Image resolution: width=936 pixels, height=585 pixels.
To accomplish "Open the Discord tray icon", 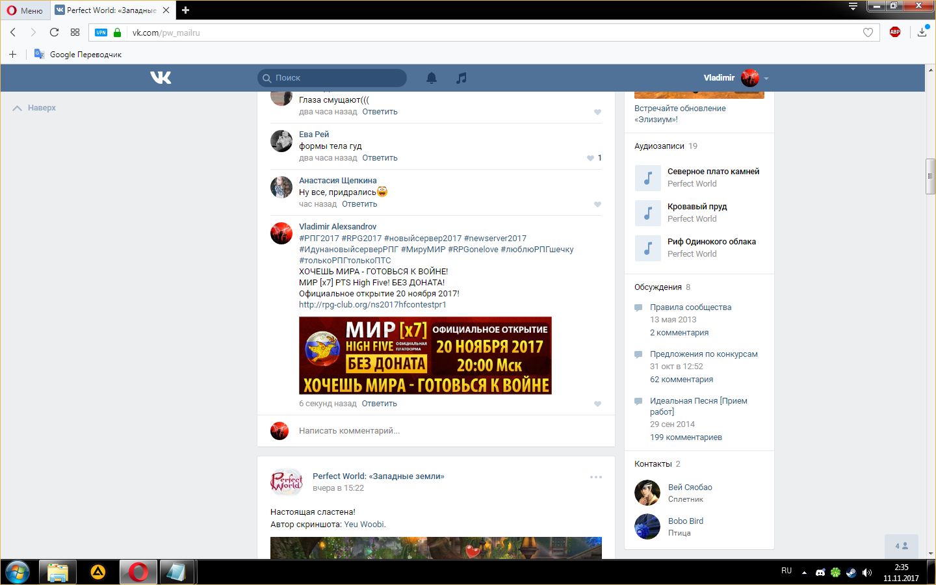I will [x=820, y=573].
